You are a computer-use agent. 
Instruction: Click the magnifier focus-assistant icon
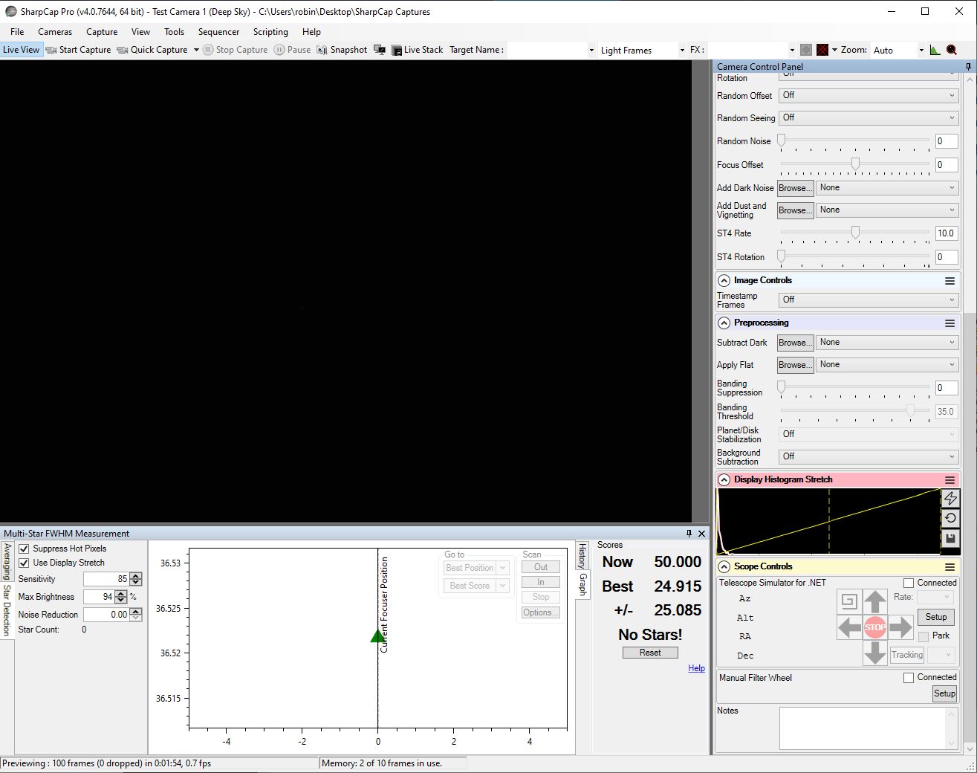pyautogui.click(x=952, y=50)
